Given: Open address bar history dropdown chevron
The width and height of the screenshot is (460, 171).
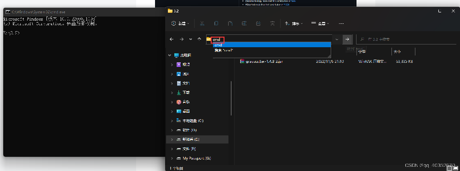Looking at the screenshot, I should (x=337, y=39).
